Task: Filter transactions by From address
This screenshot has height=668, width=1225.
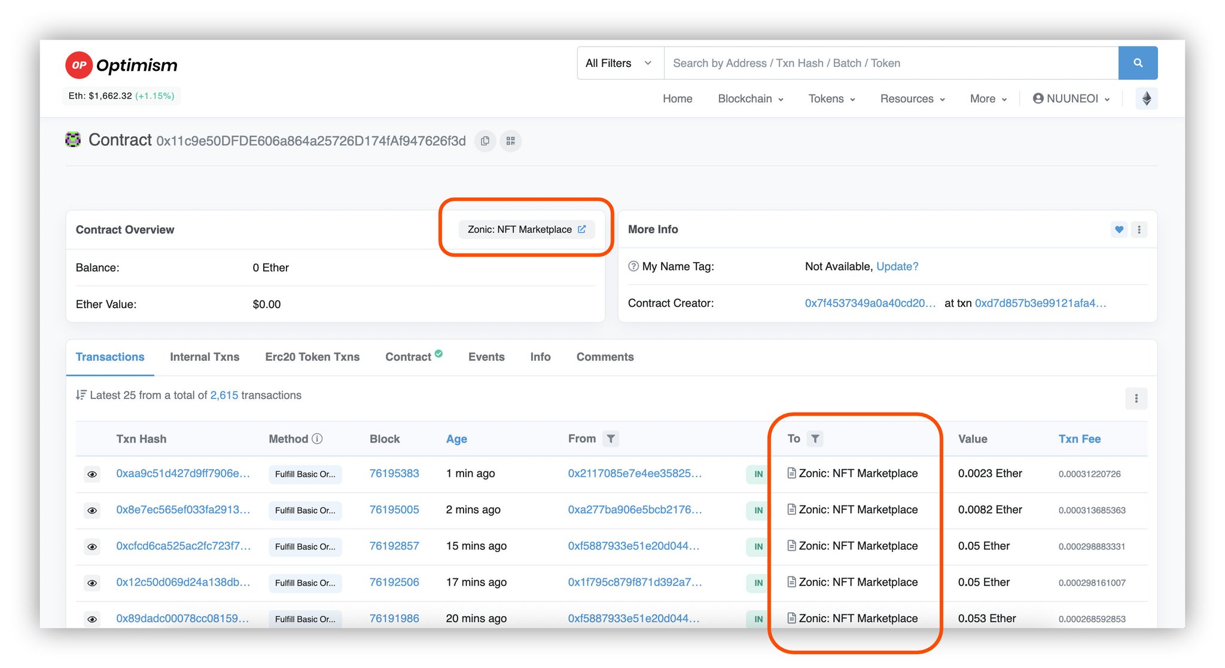Action: 610,439
